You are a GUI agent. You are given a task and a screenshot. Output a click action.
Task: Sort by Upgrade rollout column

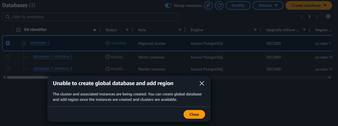click(304, 30)
